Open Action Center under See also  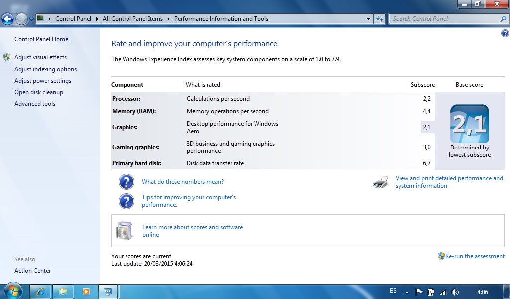pos(32,271)
